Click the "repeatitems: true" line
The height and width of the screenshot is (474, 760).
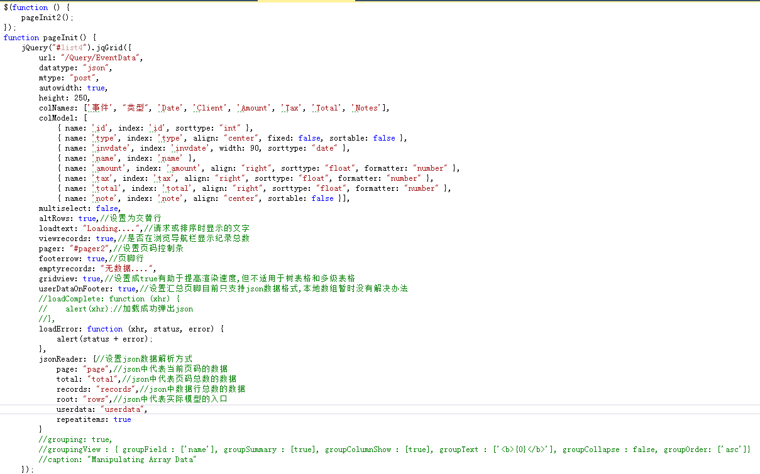(x=94, y=419)
